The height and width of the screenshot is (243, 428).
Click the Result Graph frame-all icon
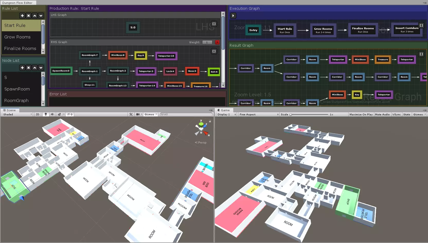pyautogui.click(x=421, y=54)
